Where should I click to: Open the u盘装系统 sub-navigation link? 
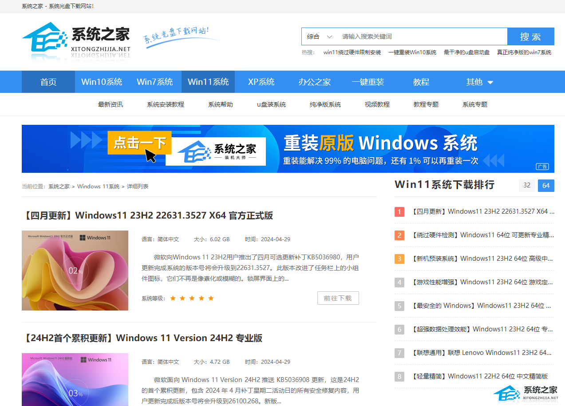click(271, 104)
